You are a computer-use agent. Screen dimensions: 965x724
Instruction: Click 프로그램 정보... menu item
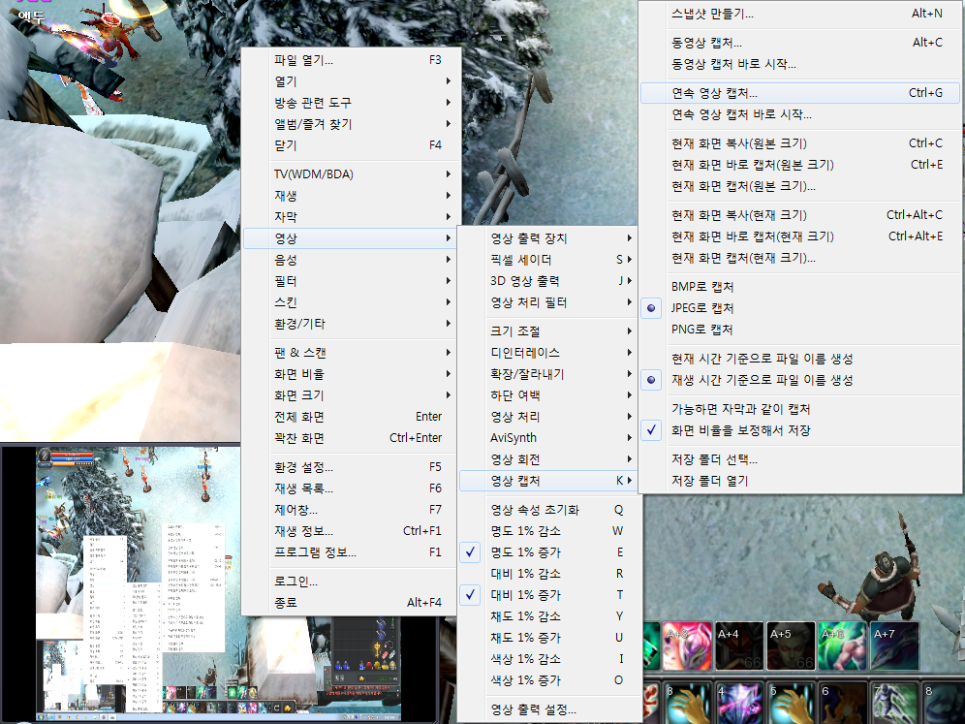[350, 552]
